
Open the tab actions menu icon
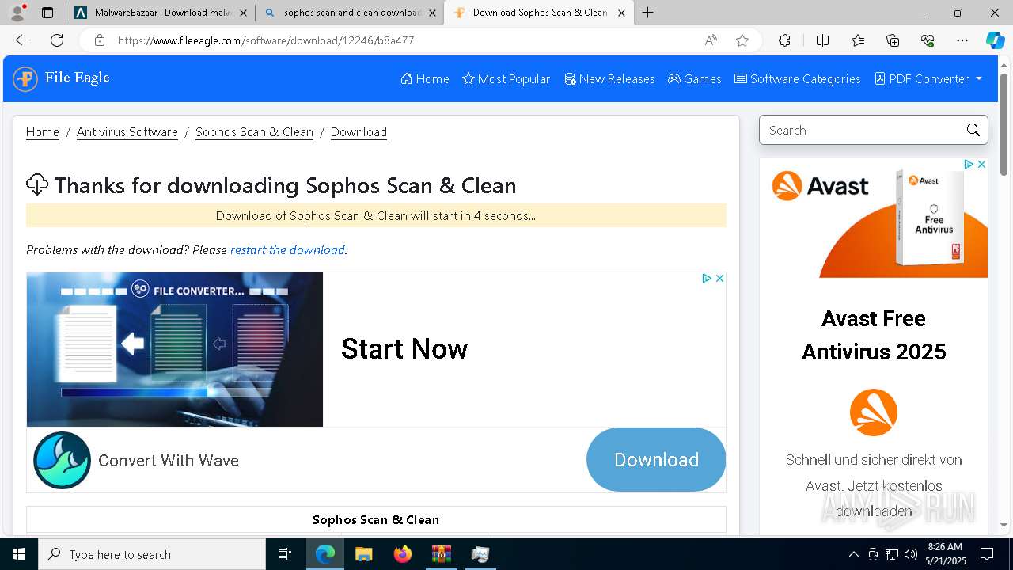pos(47,13)
